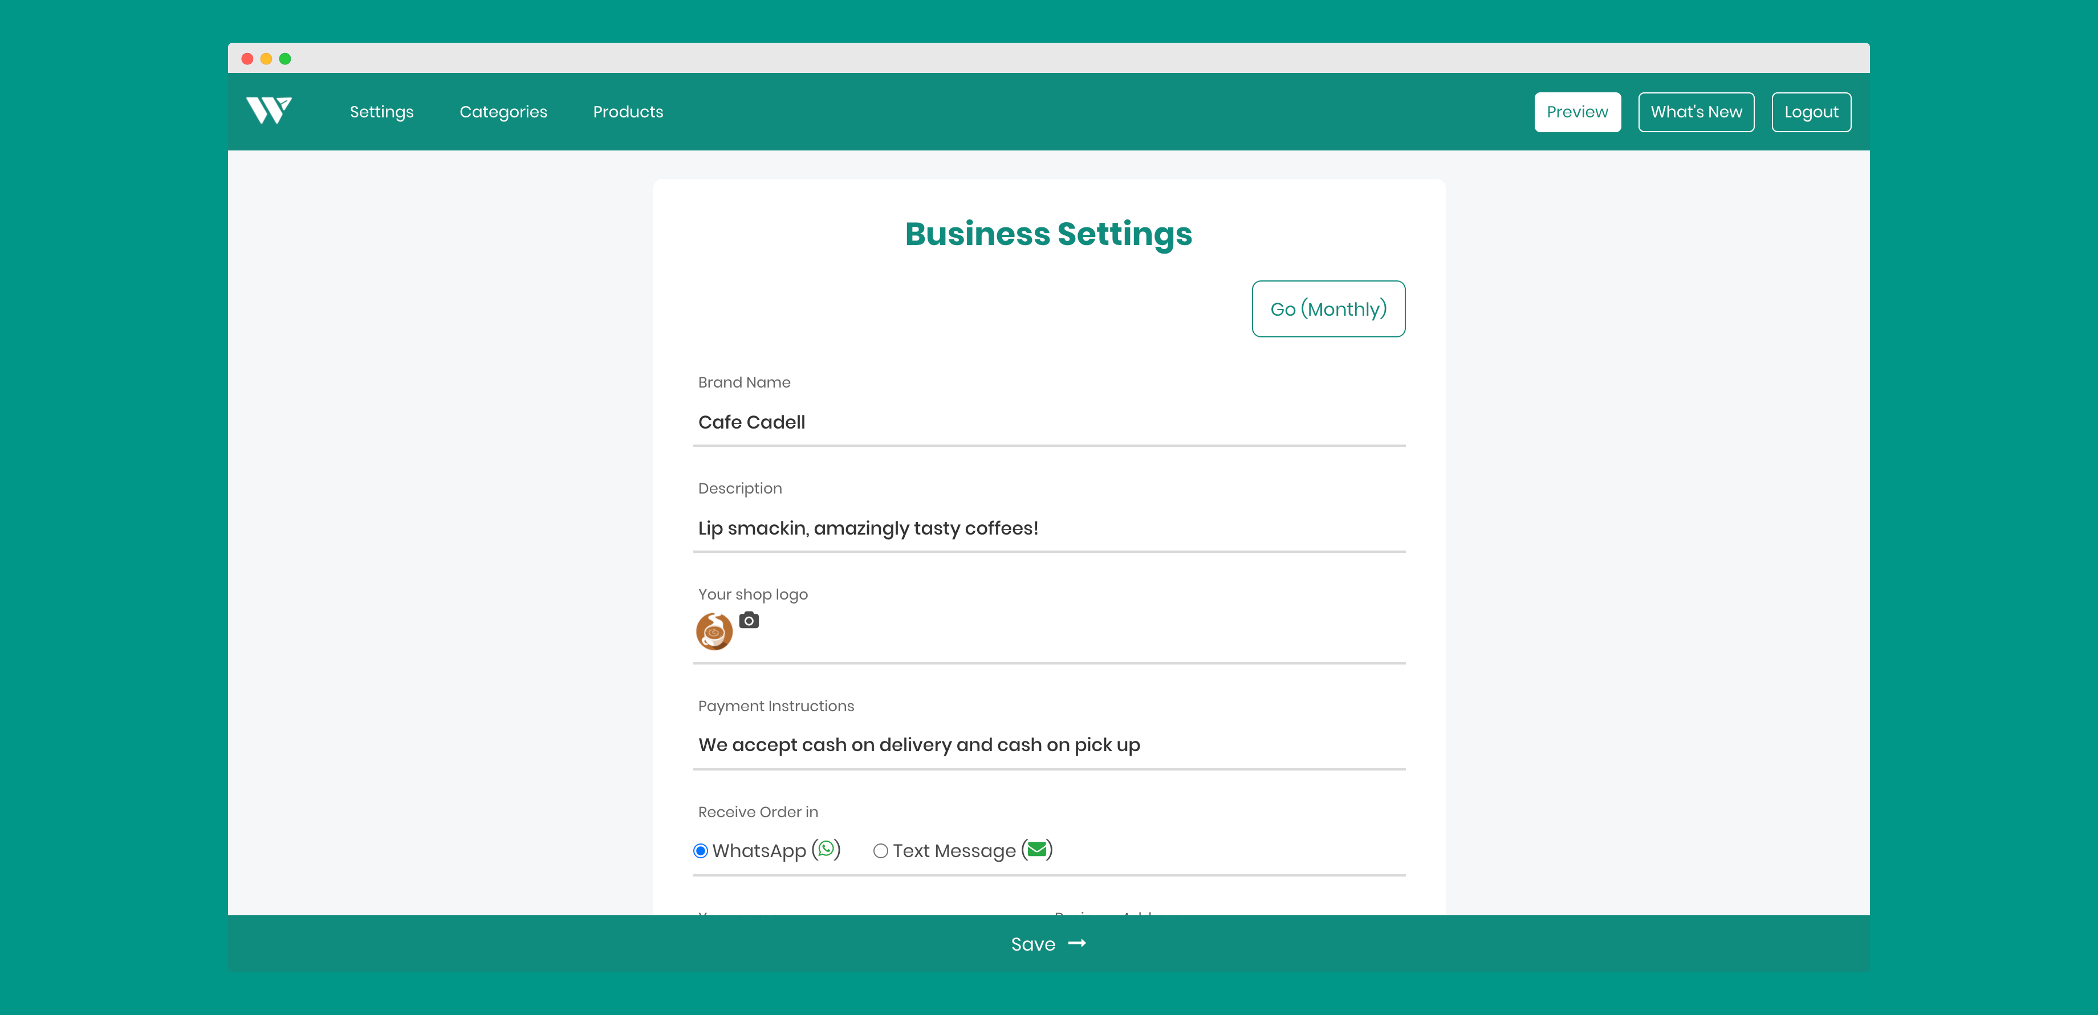Viewport: 2098px width, 1015px height.
Task: Click into the Description text field
Action: [x=1048, y=527]
